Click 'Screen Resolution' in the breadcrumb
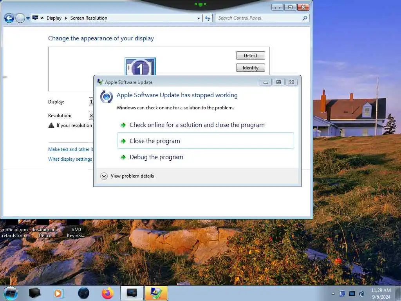The height and width of the screenshot is (301, 401). click(89, 18)
